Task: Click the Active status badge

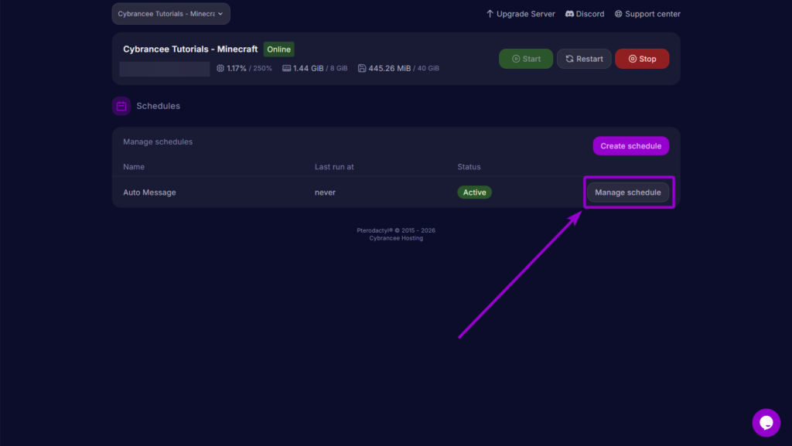Action: coord(474,192)
